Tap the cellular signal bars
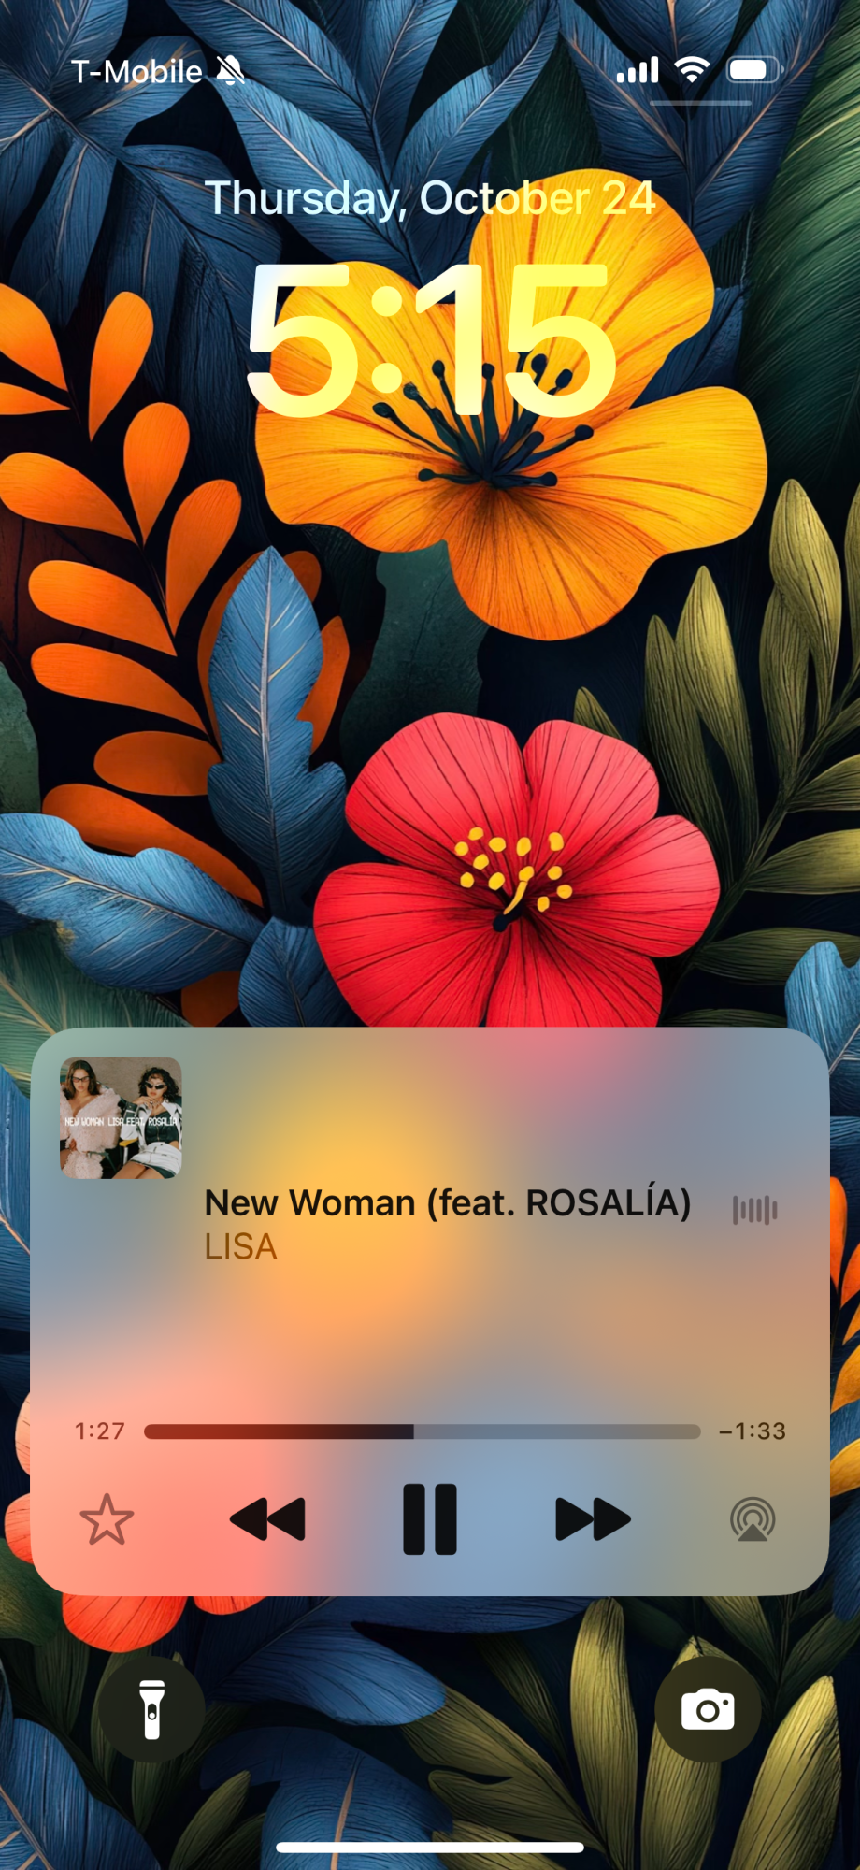This screenshot has height=1870, width=860. (x=638, y=70)
